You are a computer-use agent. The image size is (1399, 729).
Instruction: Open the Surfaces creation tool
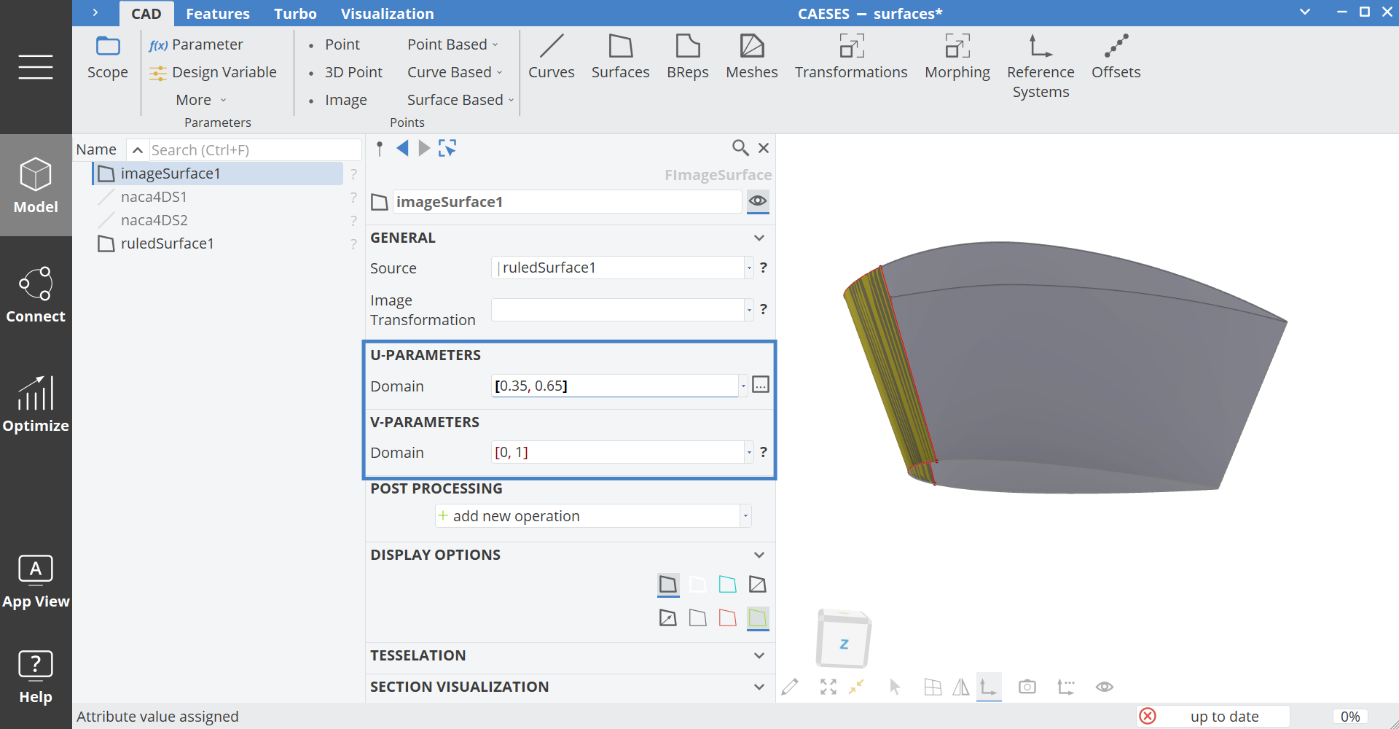(620, 57)
